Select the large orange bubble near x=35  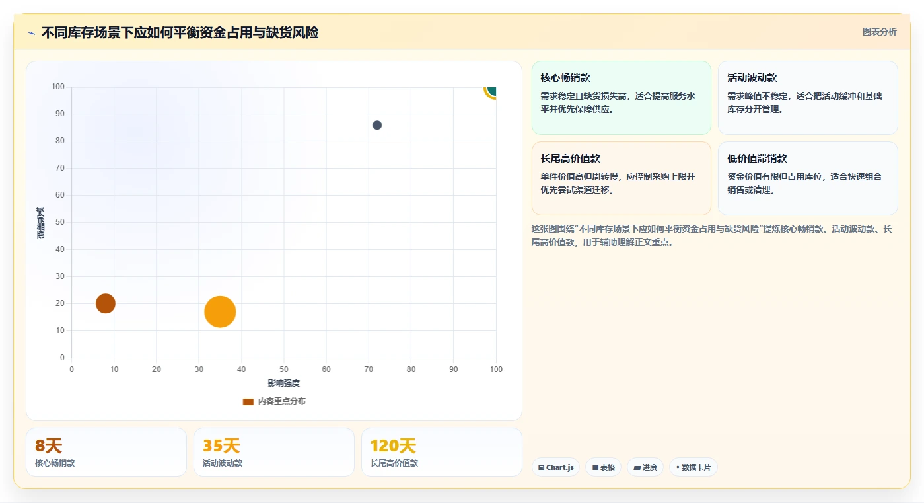point(220,312)
